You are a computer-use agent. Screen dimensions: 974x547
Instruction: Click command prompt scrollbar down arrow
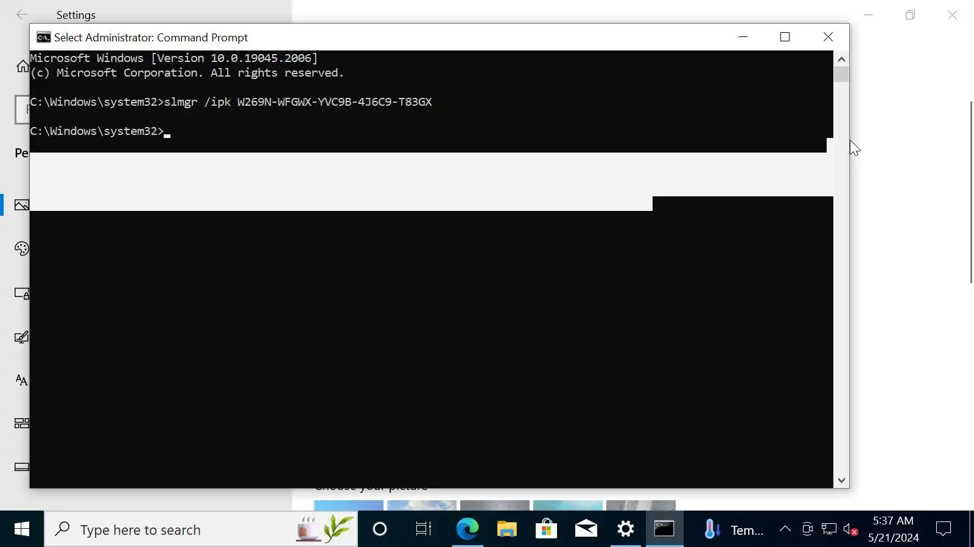coord(841,480)
